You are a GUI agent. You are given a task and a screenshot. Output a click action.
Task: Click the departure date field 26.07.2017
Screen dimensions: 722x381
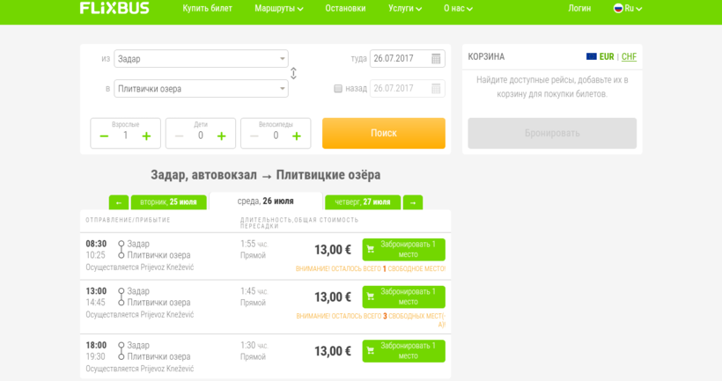point(399,59)
